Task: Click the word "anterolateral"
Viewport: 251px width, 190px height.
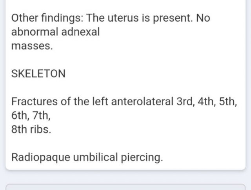Action: pos(142,102)
